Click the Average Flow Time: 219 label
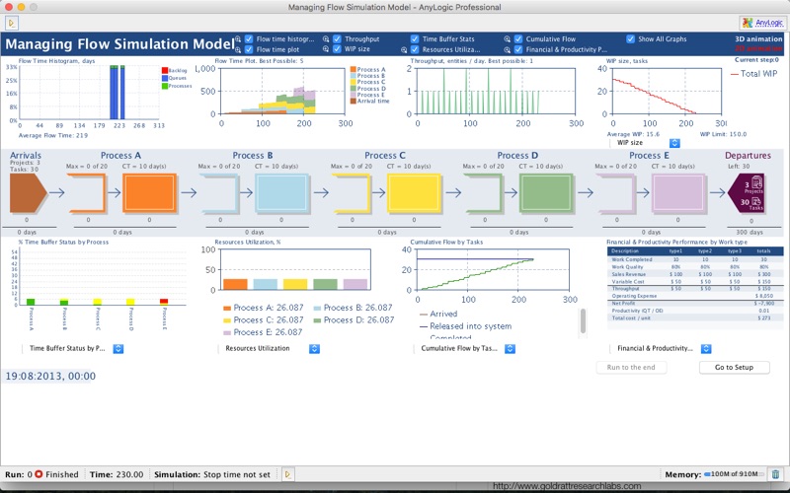 tap(53, 135)
